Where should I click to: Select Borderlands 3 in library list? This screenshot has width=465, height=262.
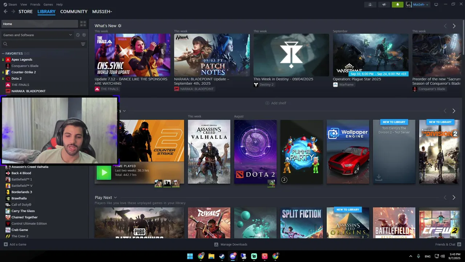point(21,192)
